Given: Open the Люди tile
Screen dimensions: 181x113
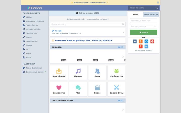Looking at the screenshot, I should 97,73.
